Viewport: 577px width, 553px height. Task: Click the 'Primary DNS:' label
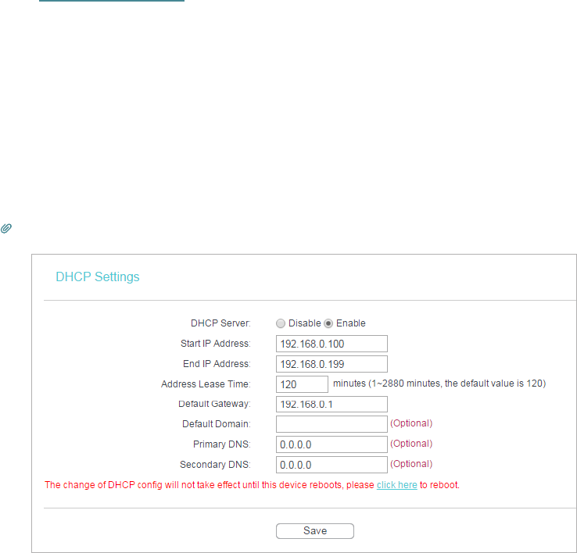click(x=222, y=444)
